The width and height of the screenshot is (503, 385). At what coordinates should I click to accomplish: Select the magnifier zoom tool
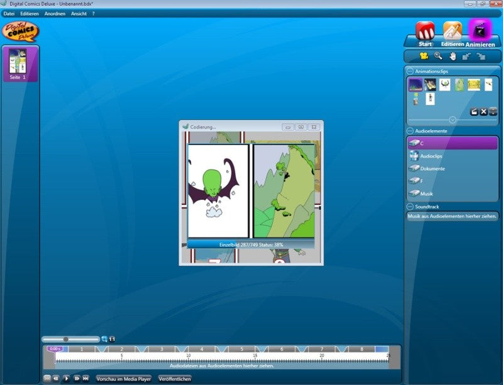click(x=438, y=56)
